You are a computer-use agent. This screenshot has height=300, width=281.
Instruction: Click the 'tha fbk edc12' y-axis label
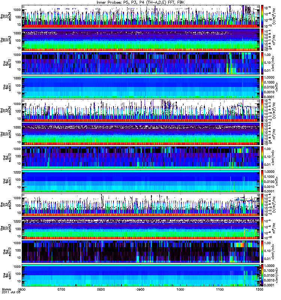(x=7, y=63)
